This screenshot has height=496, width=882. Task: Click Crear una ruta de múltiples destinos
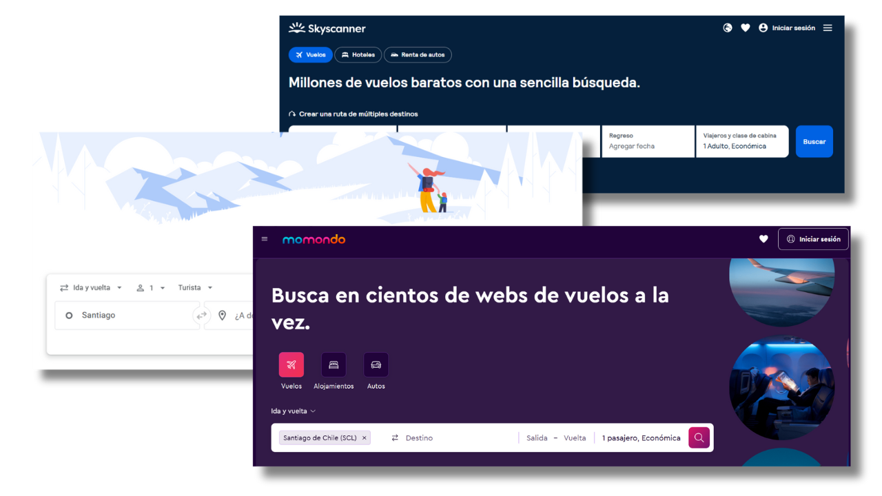353,114
